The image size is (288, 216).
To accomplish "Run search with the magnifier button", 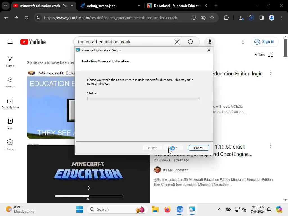I will pyautogui.click(x=190, y=42).
